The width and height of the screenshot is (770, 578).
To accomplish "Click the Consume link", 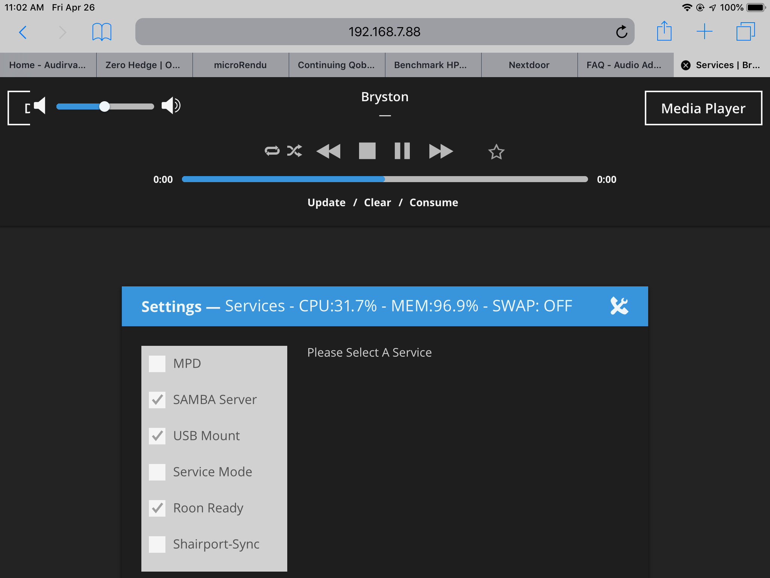I will tap(434, 202).
